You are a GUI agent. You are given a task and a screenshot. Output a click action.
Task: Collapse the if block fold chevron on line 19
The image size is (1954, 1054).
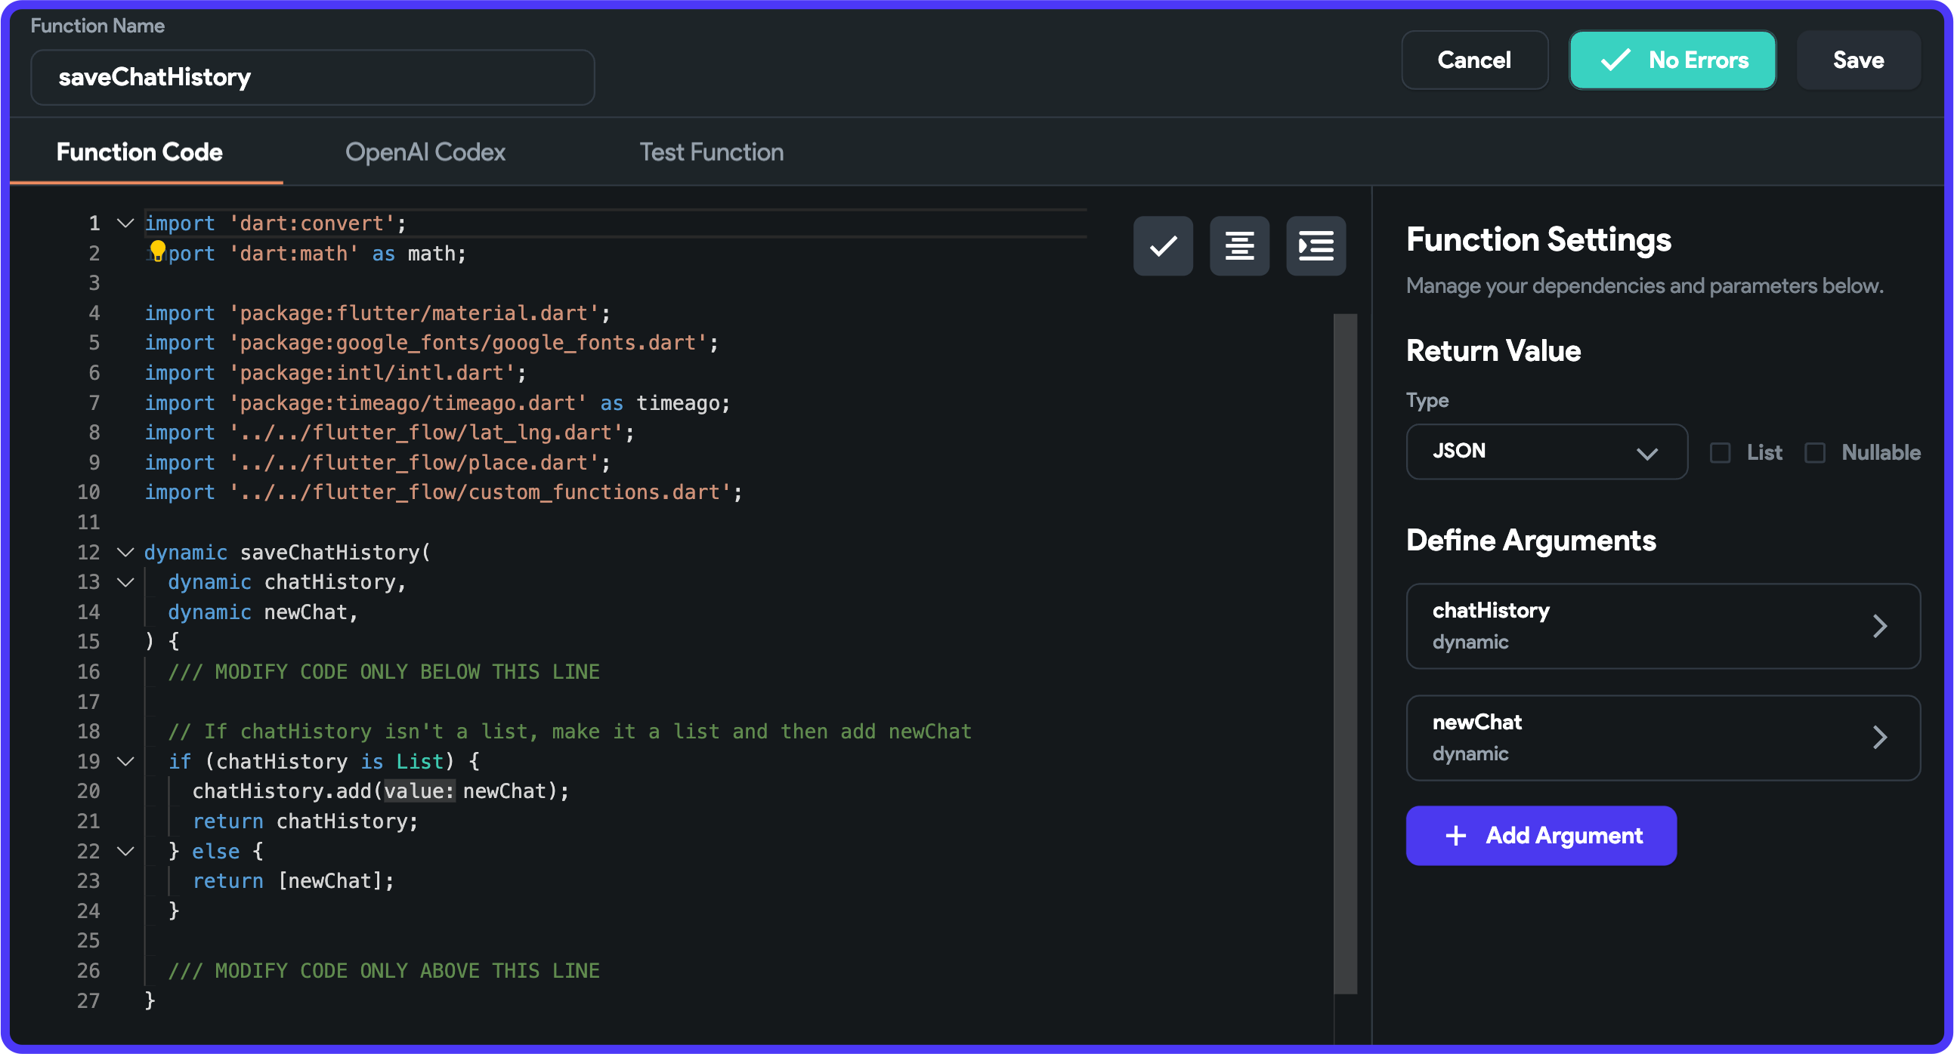tap(125, 762)
